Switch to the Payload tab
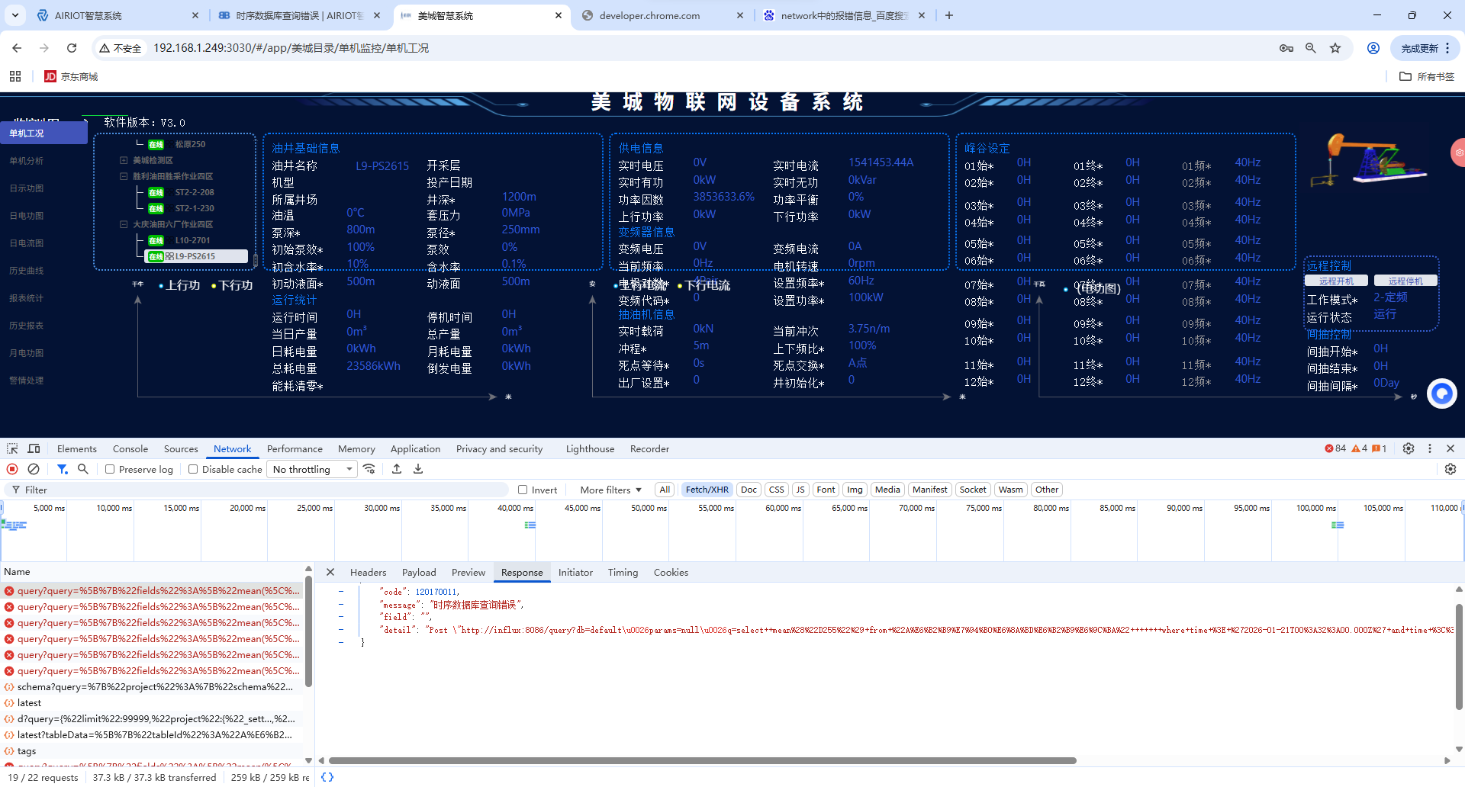The height and width of the screenshot is (787, 1465). click(x=419, y=572)
